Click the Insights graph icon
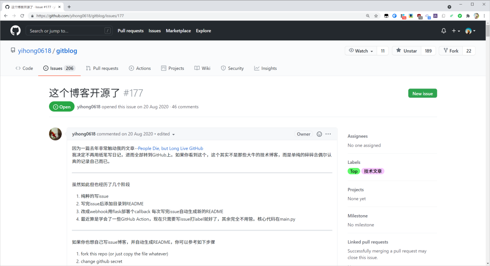Screen dimensions: 490x266 point(257,68)
